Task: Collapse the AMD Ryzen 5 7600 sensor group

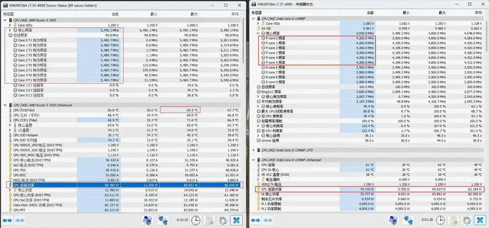Action: [x=5, y=20]
